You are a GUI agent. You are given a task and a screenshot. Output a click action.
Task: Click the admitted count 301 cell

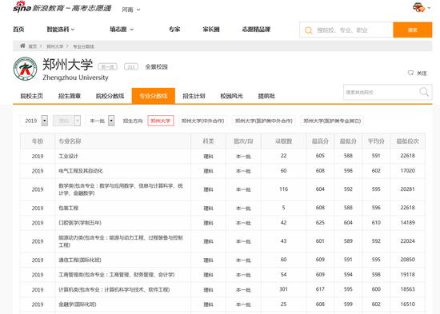[283, 289]
